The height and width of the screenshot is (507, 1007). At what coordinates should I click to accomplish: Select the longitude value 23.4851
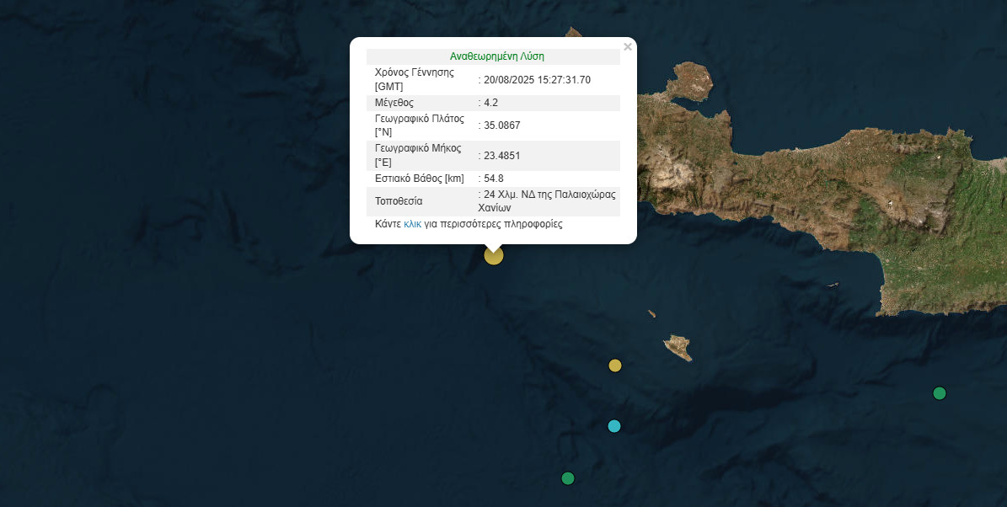501,156
